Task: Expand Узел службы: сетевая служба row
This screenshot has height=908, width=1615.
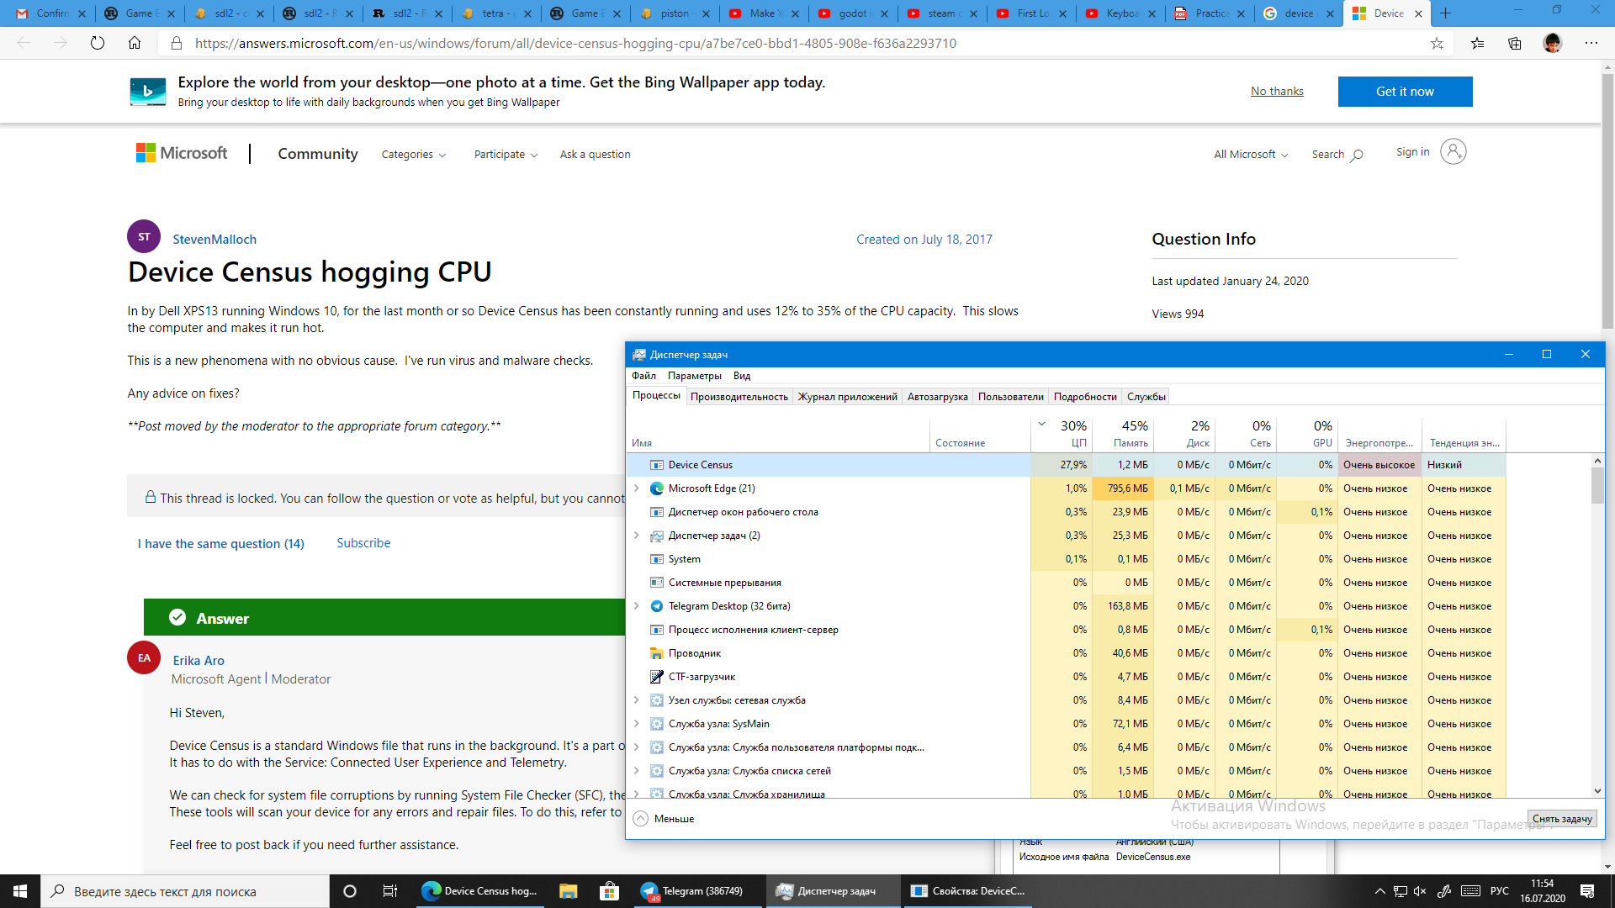Action: click(637, 700)
